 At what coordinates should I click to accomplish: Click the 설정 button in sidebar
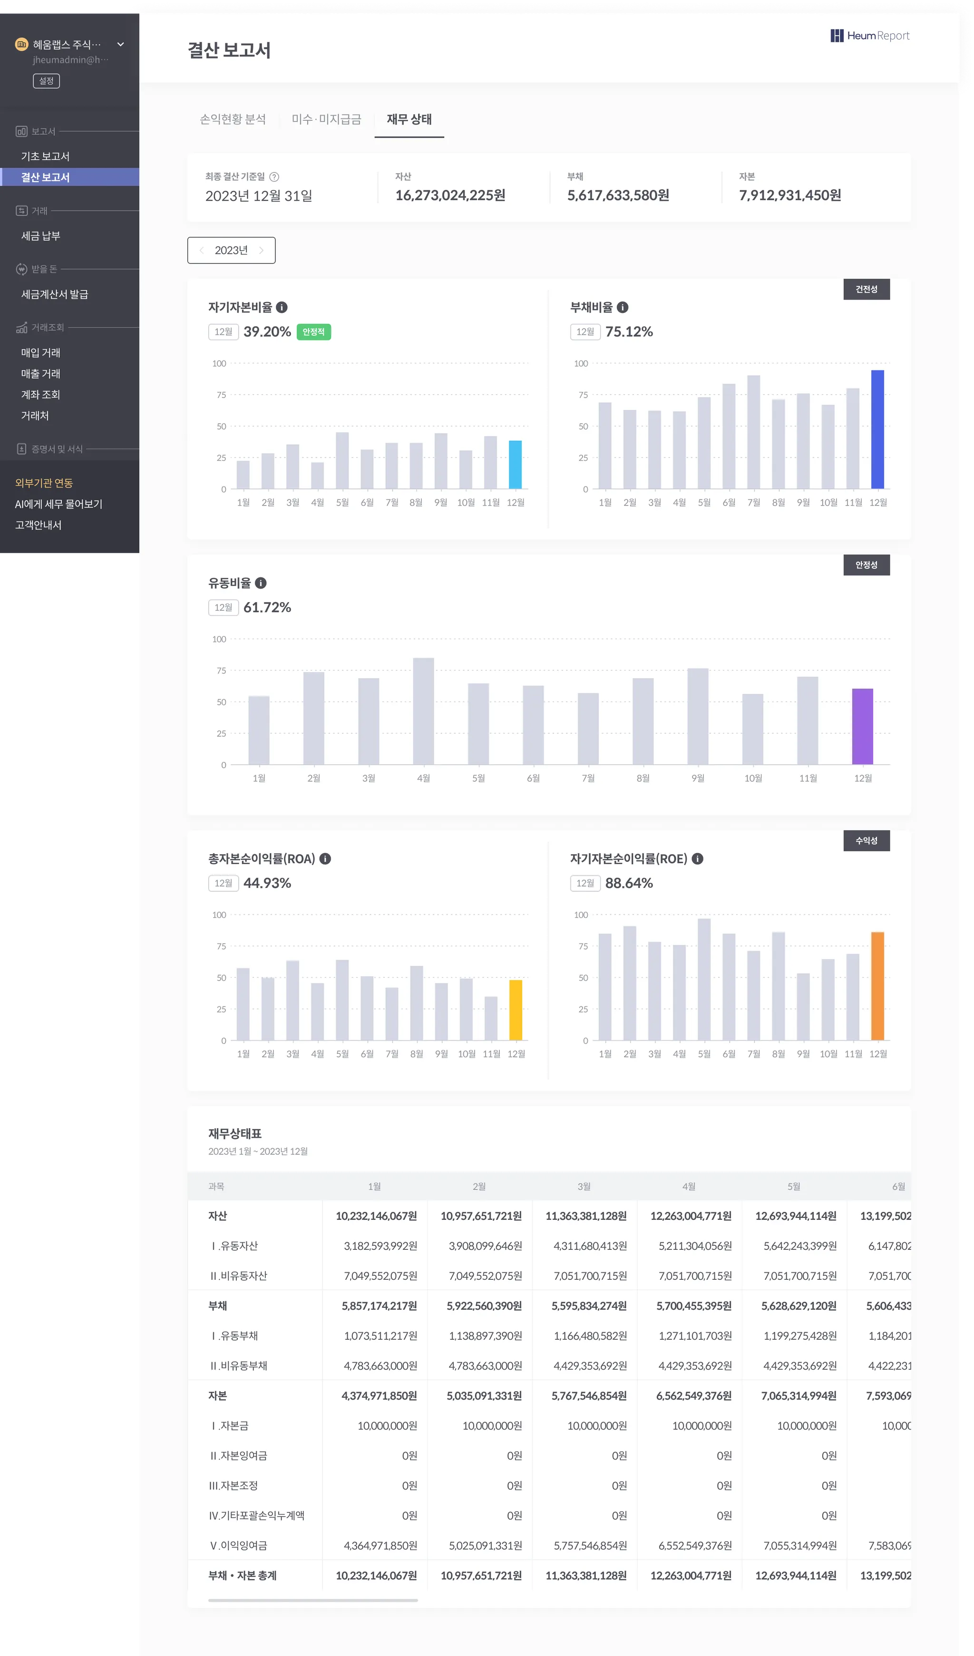(46, 81)
